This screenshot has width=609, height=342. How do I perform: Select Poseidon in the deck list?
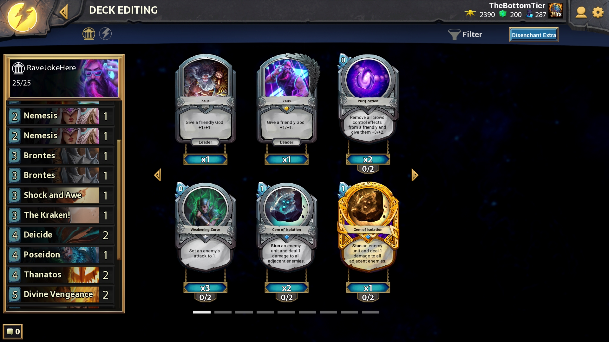61,255
